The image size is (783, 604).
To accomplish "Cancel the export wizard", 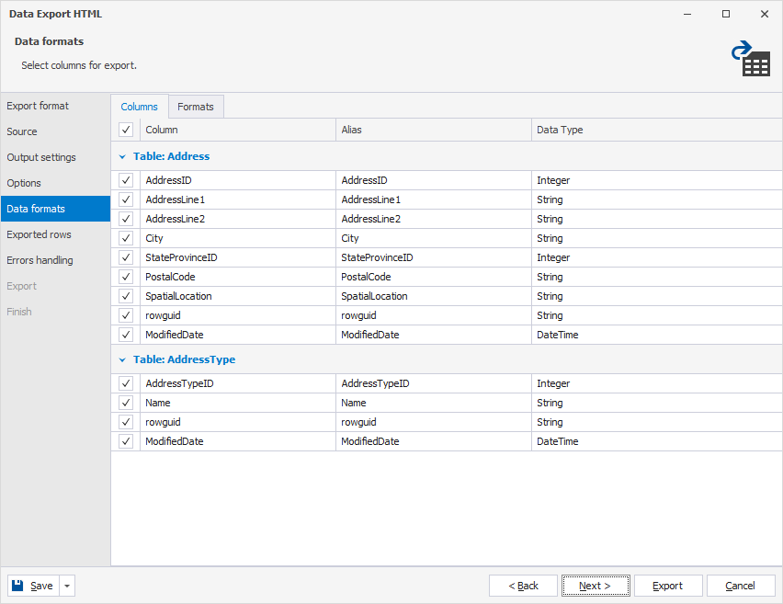I will (x=741, y=586).
